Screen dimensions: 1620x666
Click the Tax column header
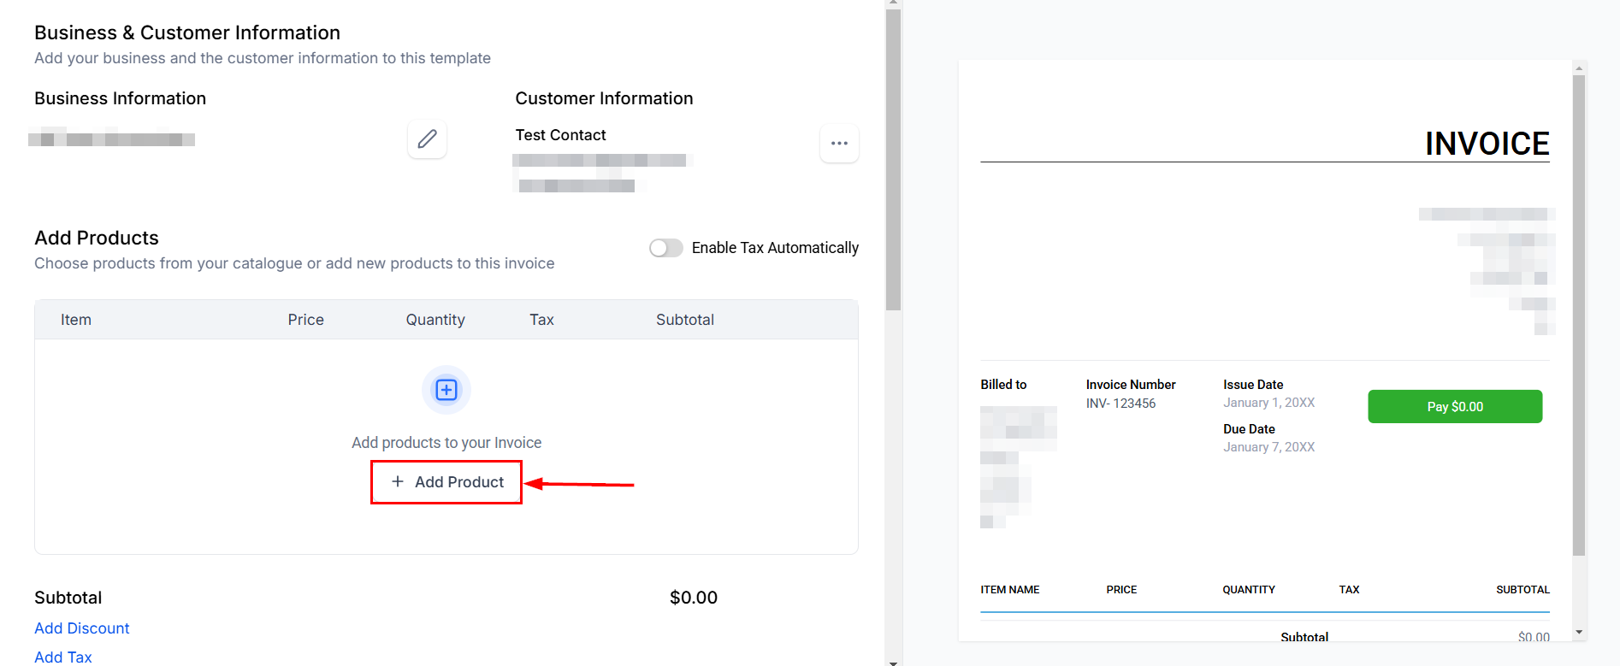tap(541, 320)
